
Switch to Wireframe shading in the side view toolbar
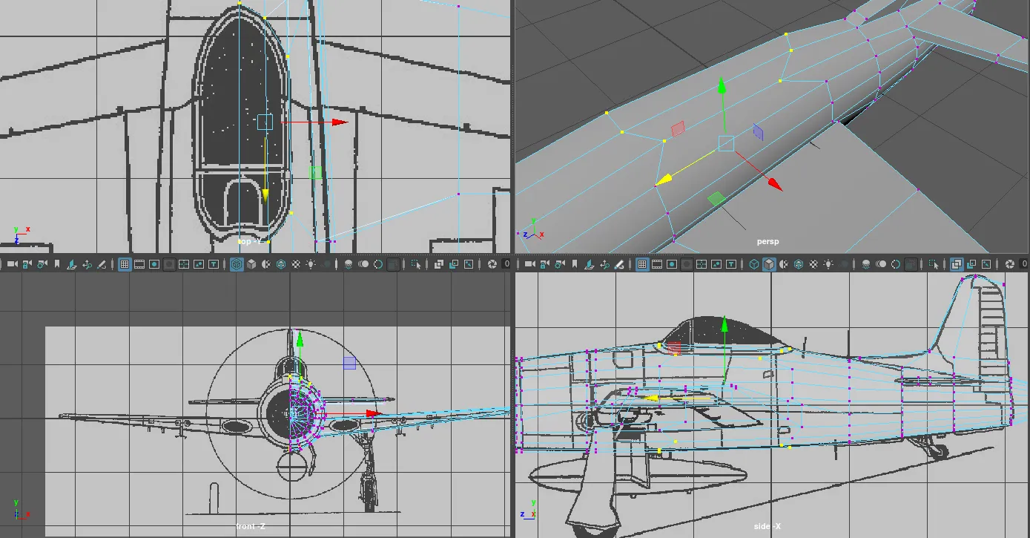coord(754,264)
